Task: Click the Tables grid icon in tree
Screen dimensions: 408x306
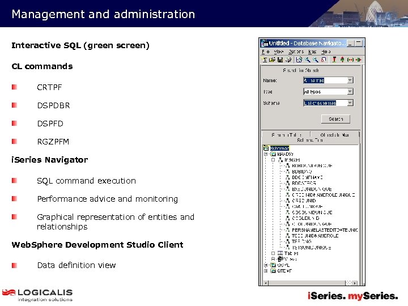Action: tap(280, 253)
